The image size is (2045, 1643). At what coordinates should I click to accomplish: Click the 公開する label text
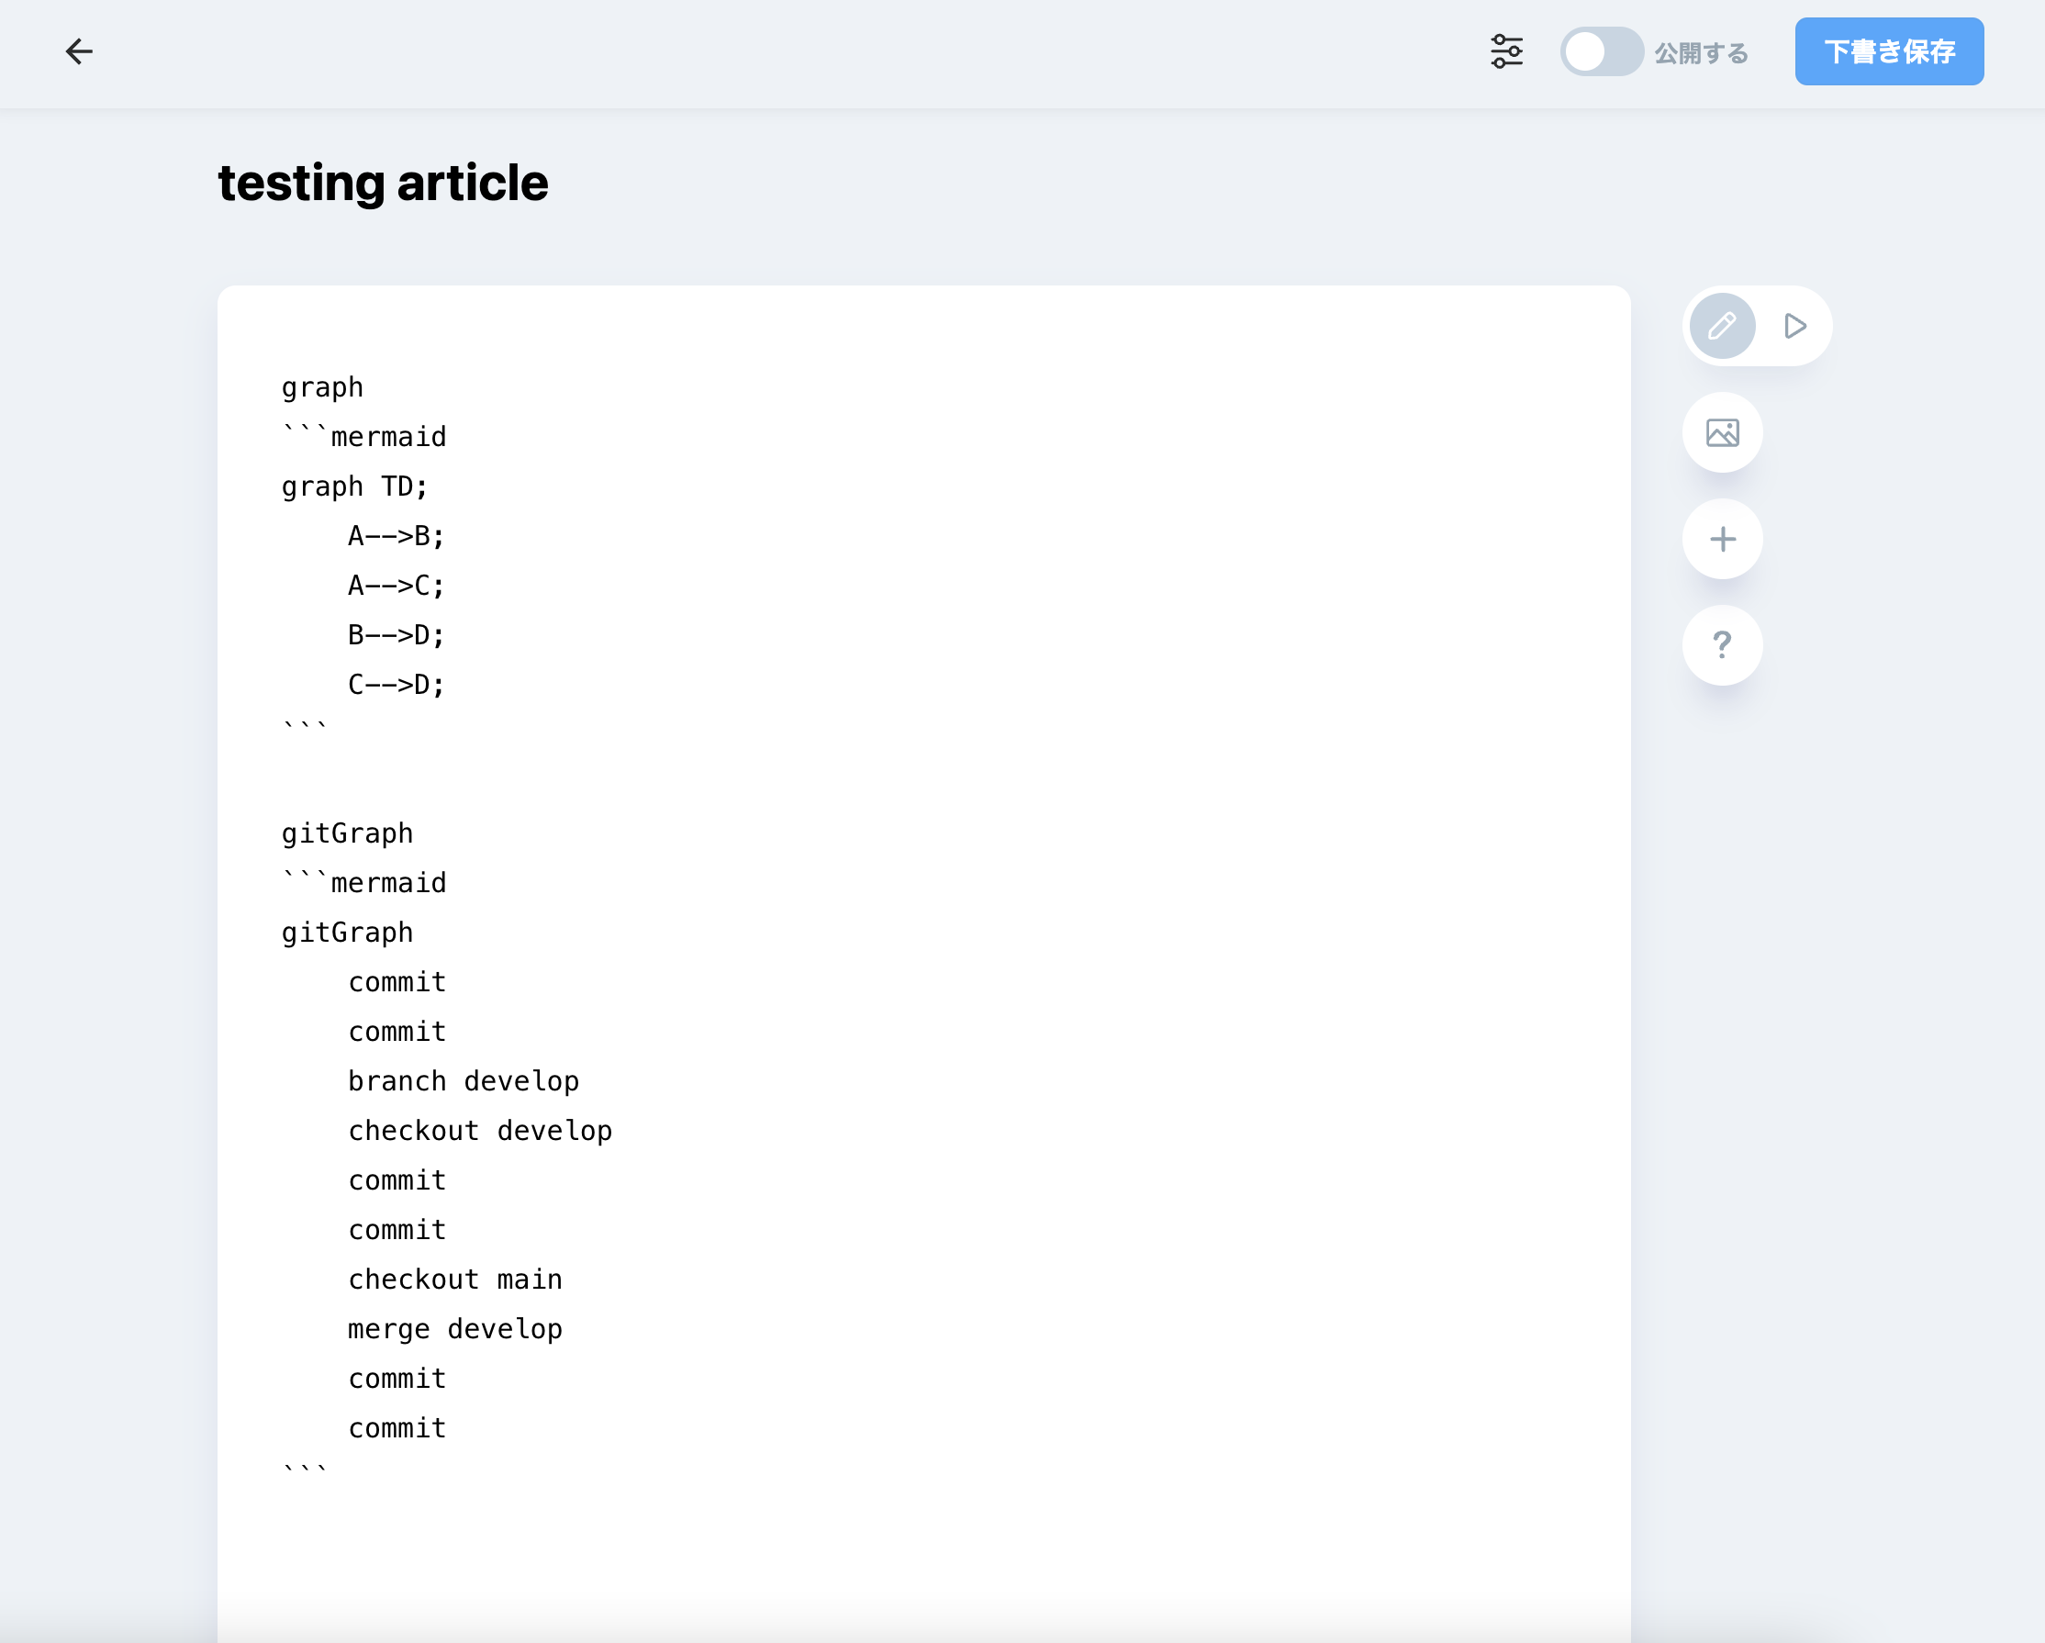(1701, 53)
